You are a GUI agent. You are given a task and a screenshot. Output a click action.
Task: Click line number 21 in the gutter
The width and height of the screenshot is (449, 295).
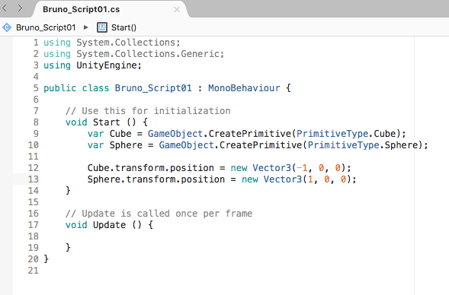tap(34, 271)
